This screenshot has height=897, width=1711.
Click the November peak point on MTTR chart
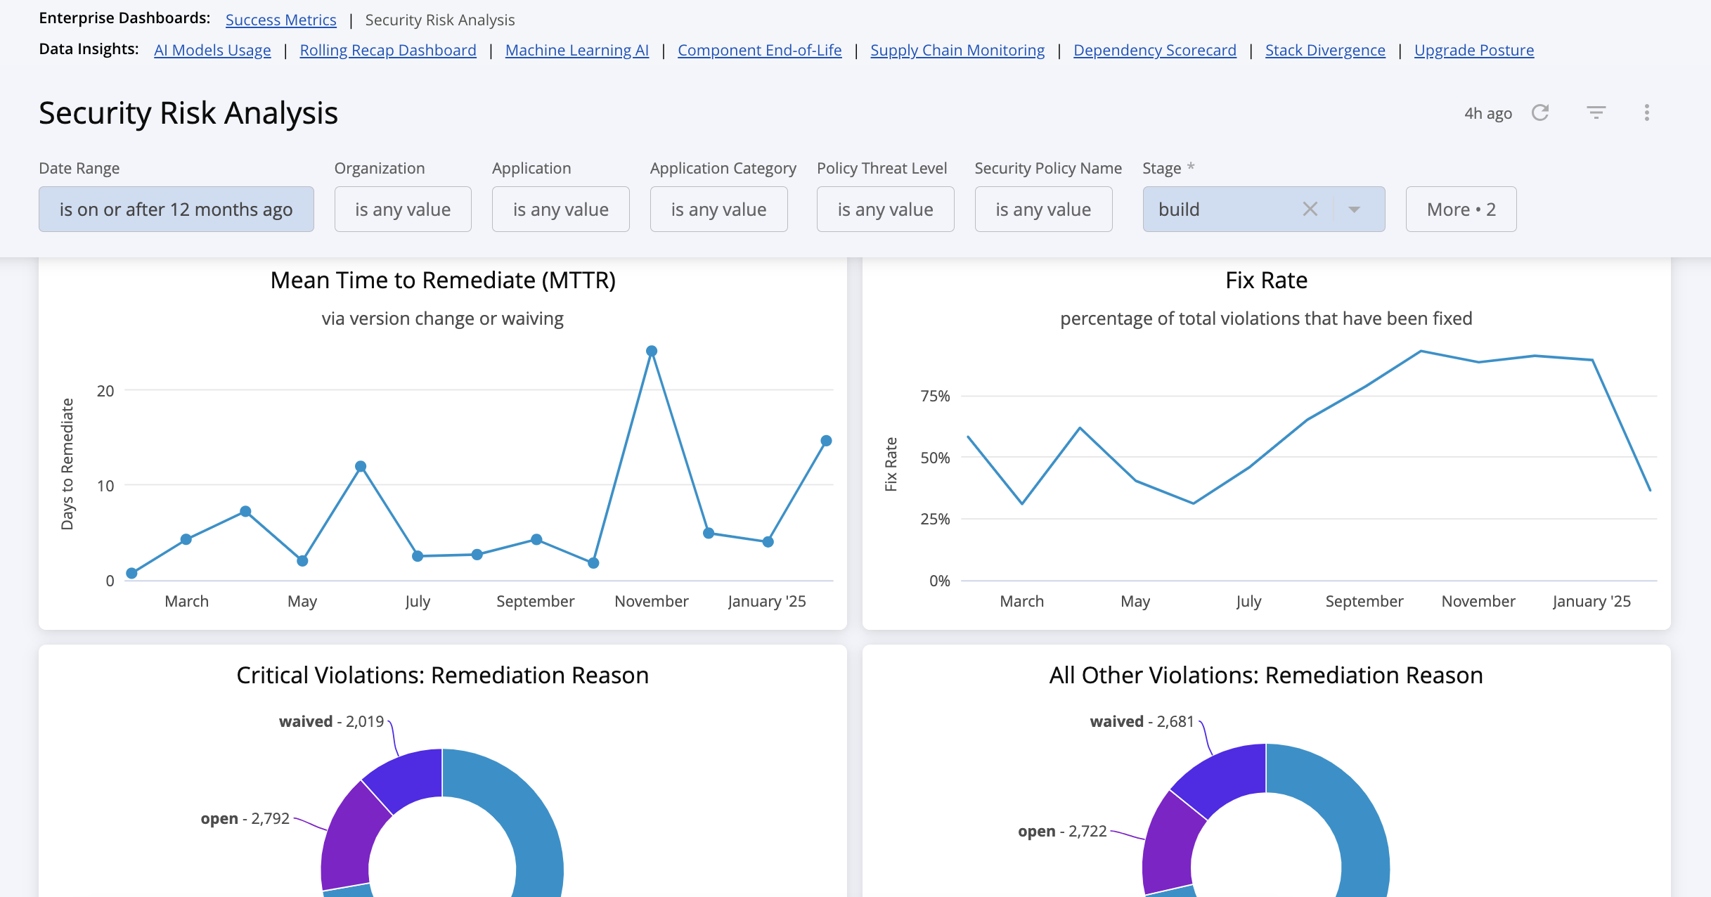(652, 351)
